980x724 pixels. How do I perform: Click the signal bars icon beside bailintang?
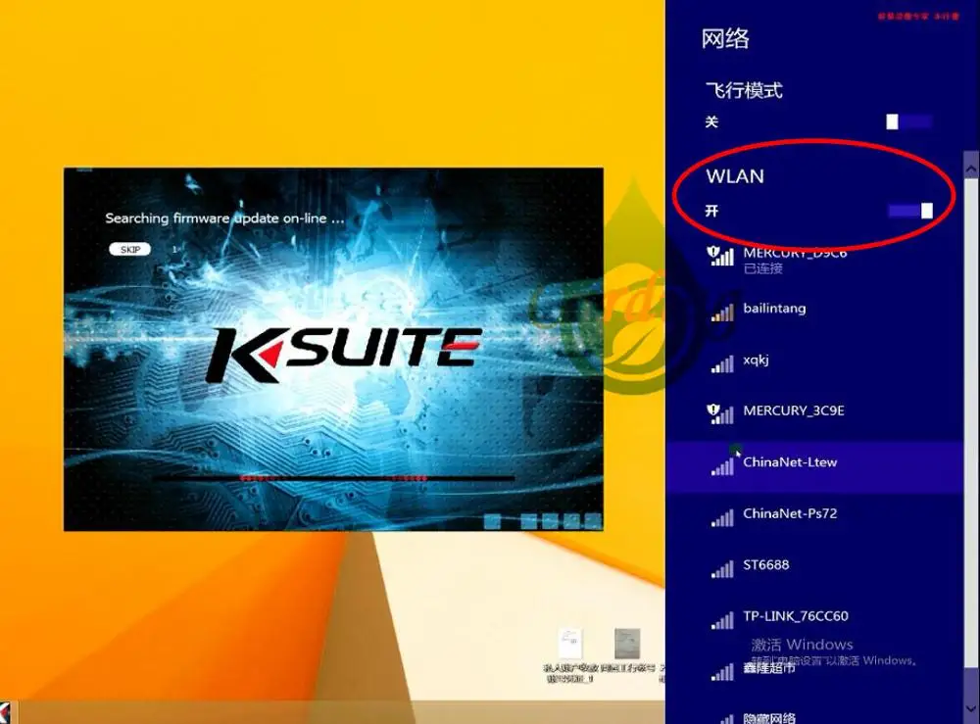[722, 312]
